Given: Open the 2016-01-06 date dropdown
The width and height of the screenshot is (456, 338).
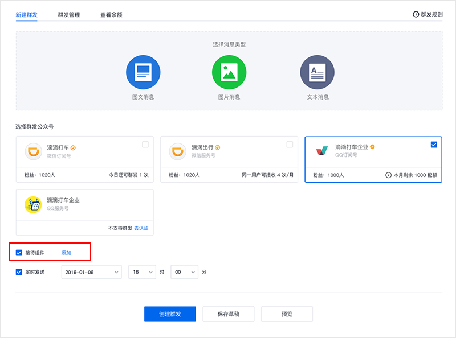Looking at the screenshot, I should [x=92, y=272].
